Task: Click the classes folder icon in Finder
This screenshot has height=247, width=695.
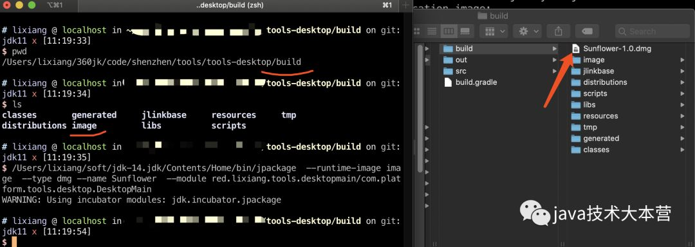Action: coord(576,150)
